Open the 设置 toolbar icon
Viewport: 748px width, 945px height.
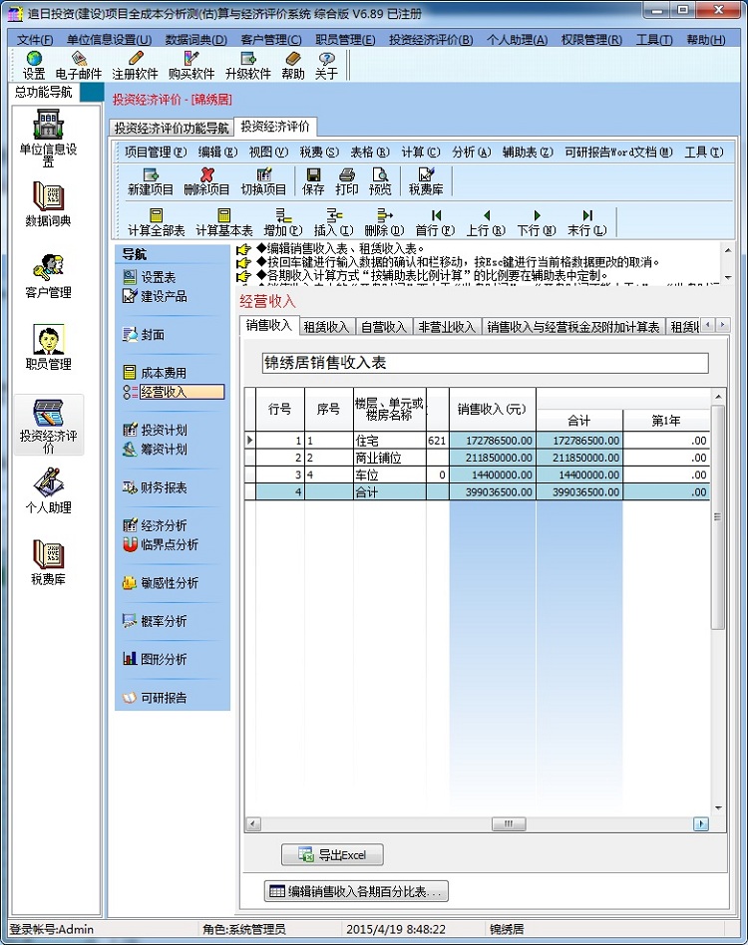pos(34,65)
